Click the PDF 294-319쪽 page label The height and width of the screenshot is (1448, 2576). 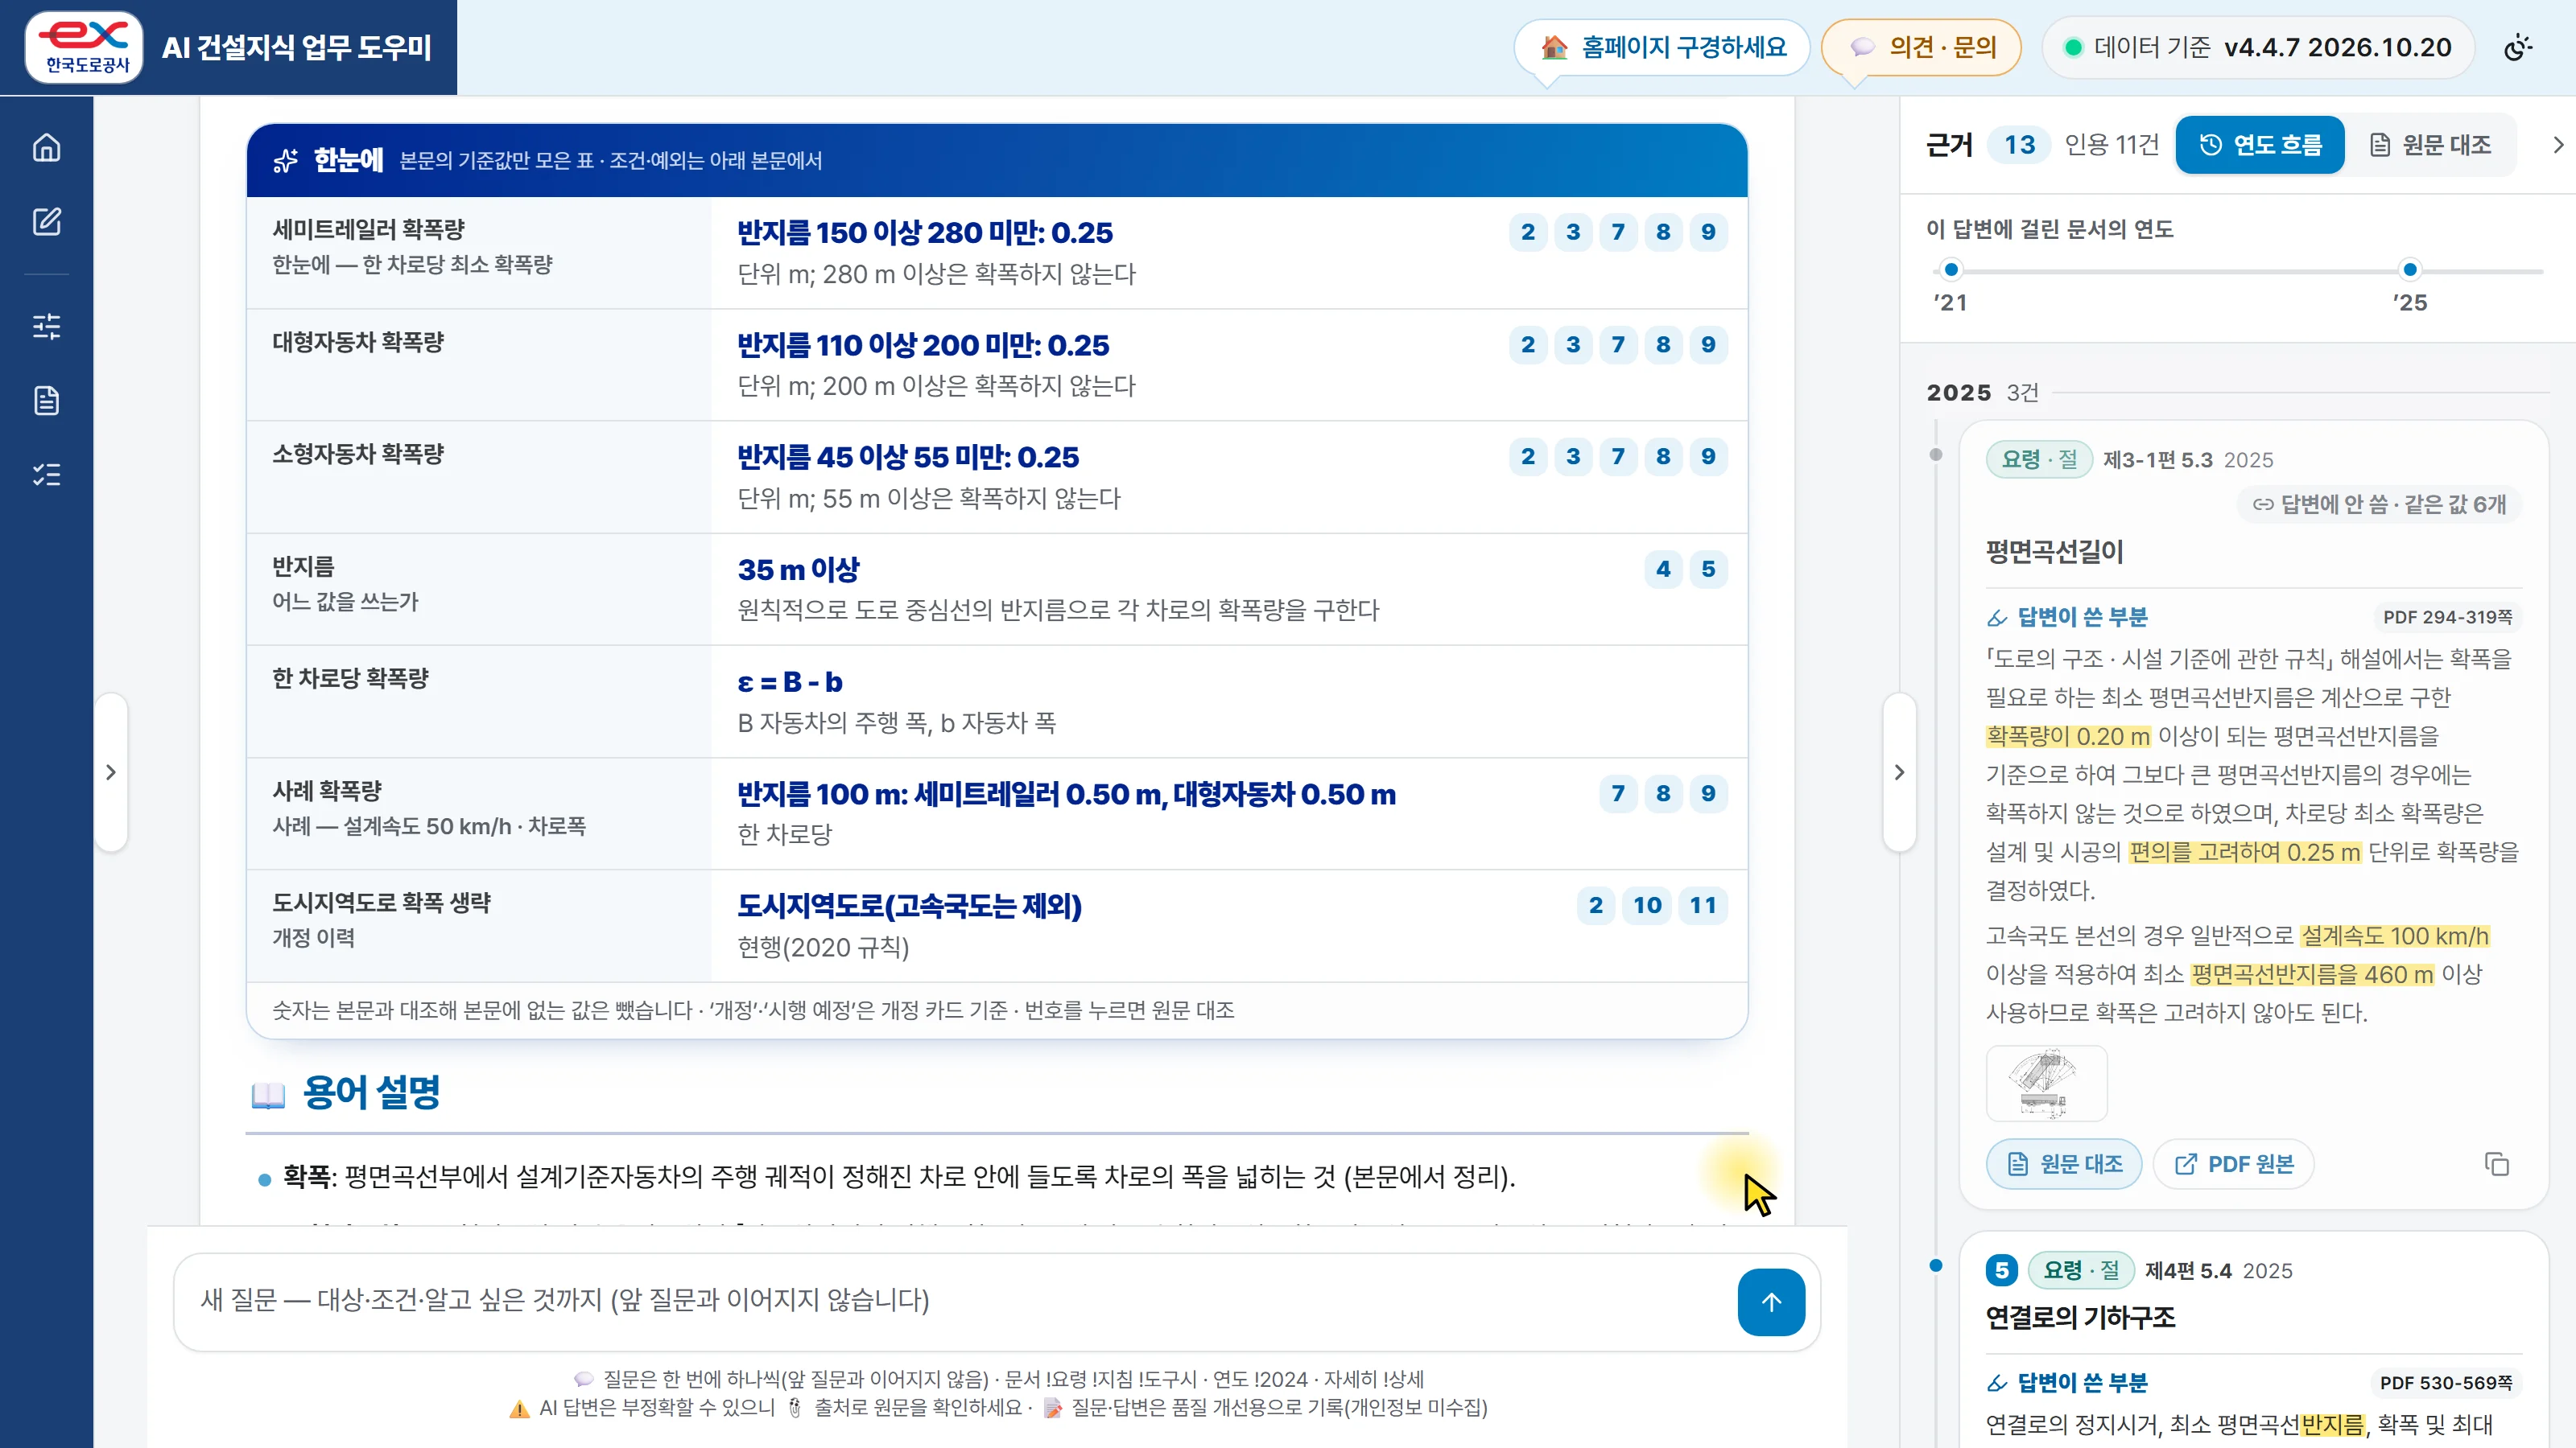2447,618
